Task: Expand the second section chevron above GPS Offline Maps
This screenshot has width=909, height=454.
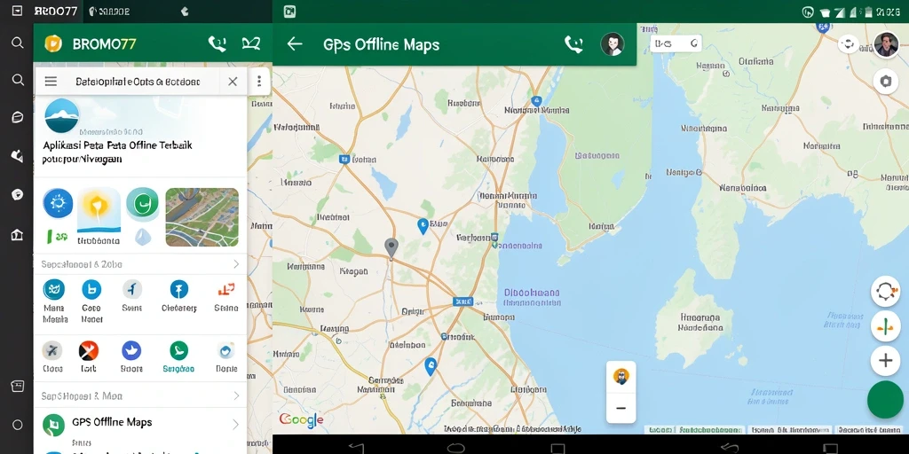Action: pos(236,396)
